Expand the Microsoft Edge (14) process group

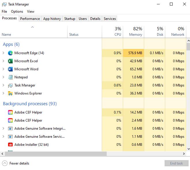click(x=3, y=53)
